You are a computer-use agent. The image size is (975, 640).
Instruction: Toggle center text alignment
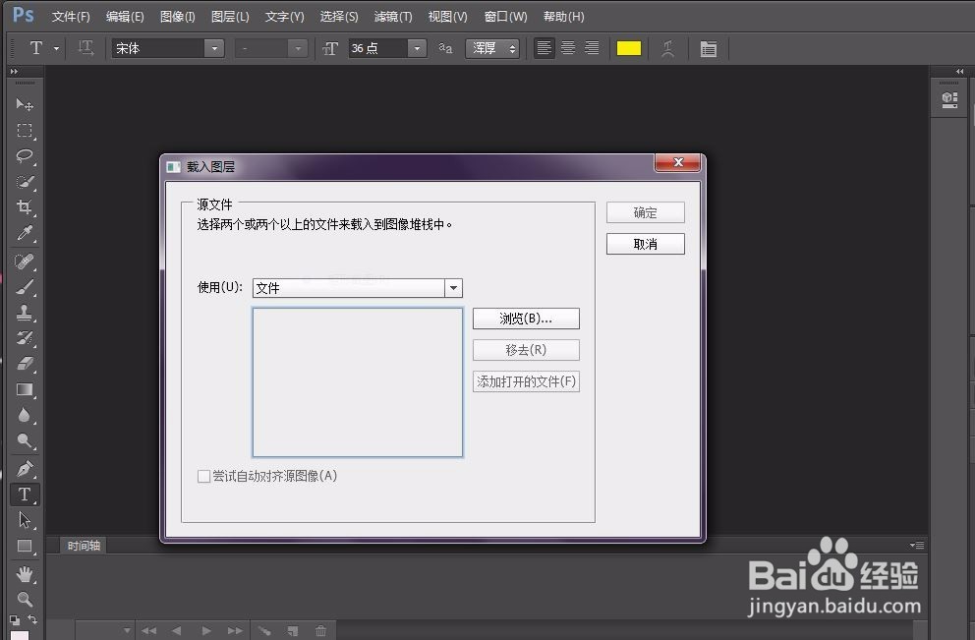click(x=568, y=47)
